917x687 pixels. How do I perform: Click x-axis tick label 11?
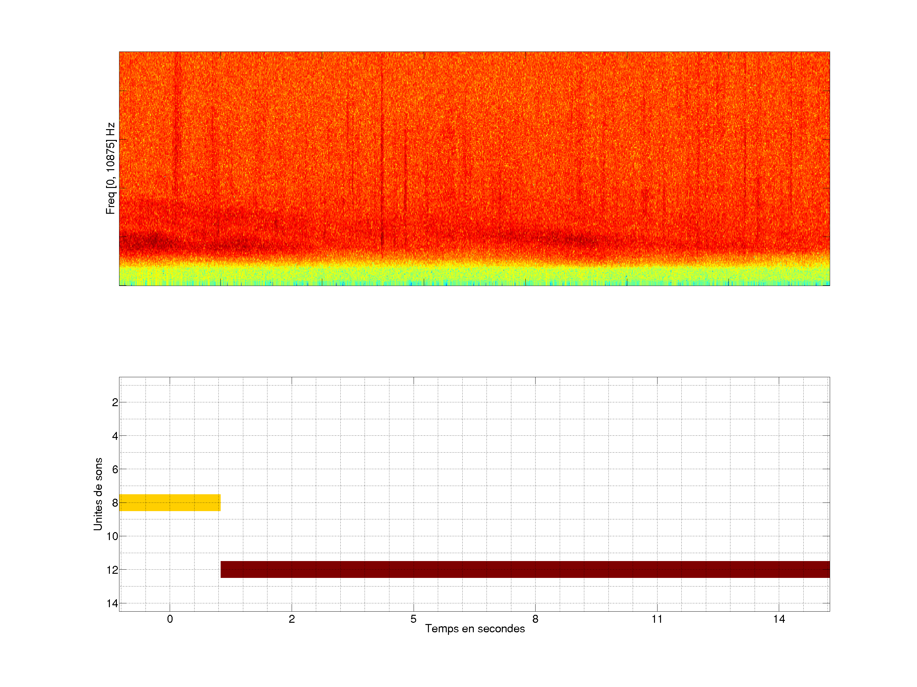coord(657,619)
